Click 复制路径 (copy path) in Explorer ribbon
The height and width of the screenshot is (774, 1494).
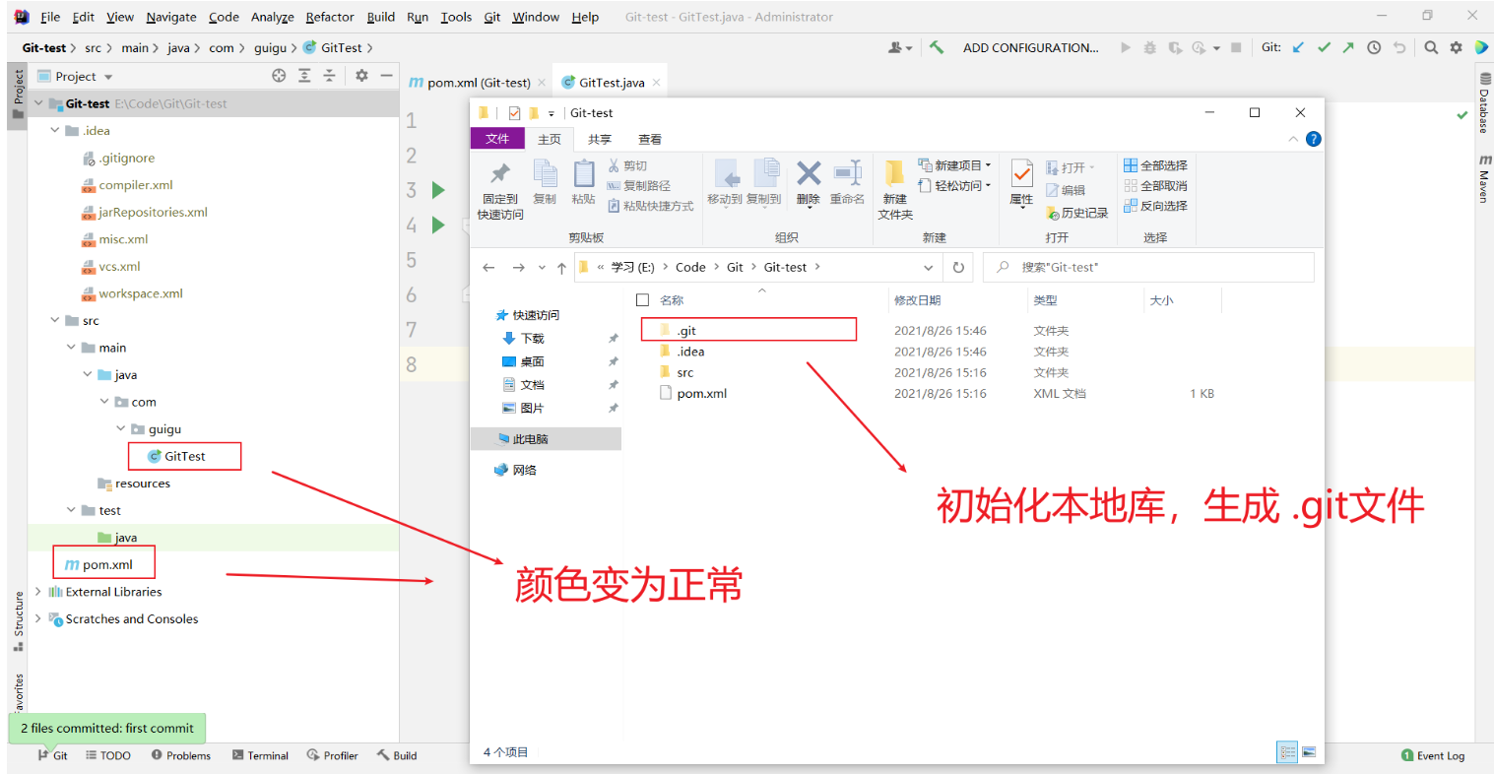(x=639, y=186)
